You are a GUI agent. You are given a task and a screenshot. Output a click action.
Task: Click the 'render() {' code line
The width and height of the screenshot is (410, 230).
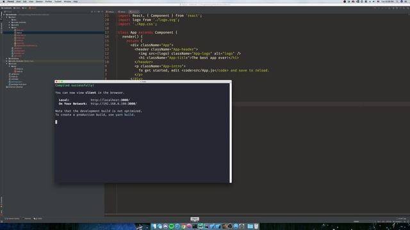133,37
